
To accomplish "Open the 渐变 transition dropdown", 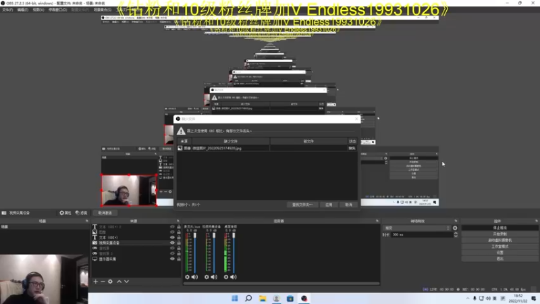I will [x=416, y=228].
